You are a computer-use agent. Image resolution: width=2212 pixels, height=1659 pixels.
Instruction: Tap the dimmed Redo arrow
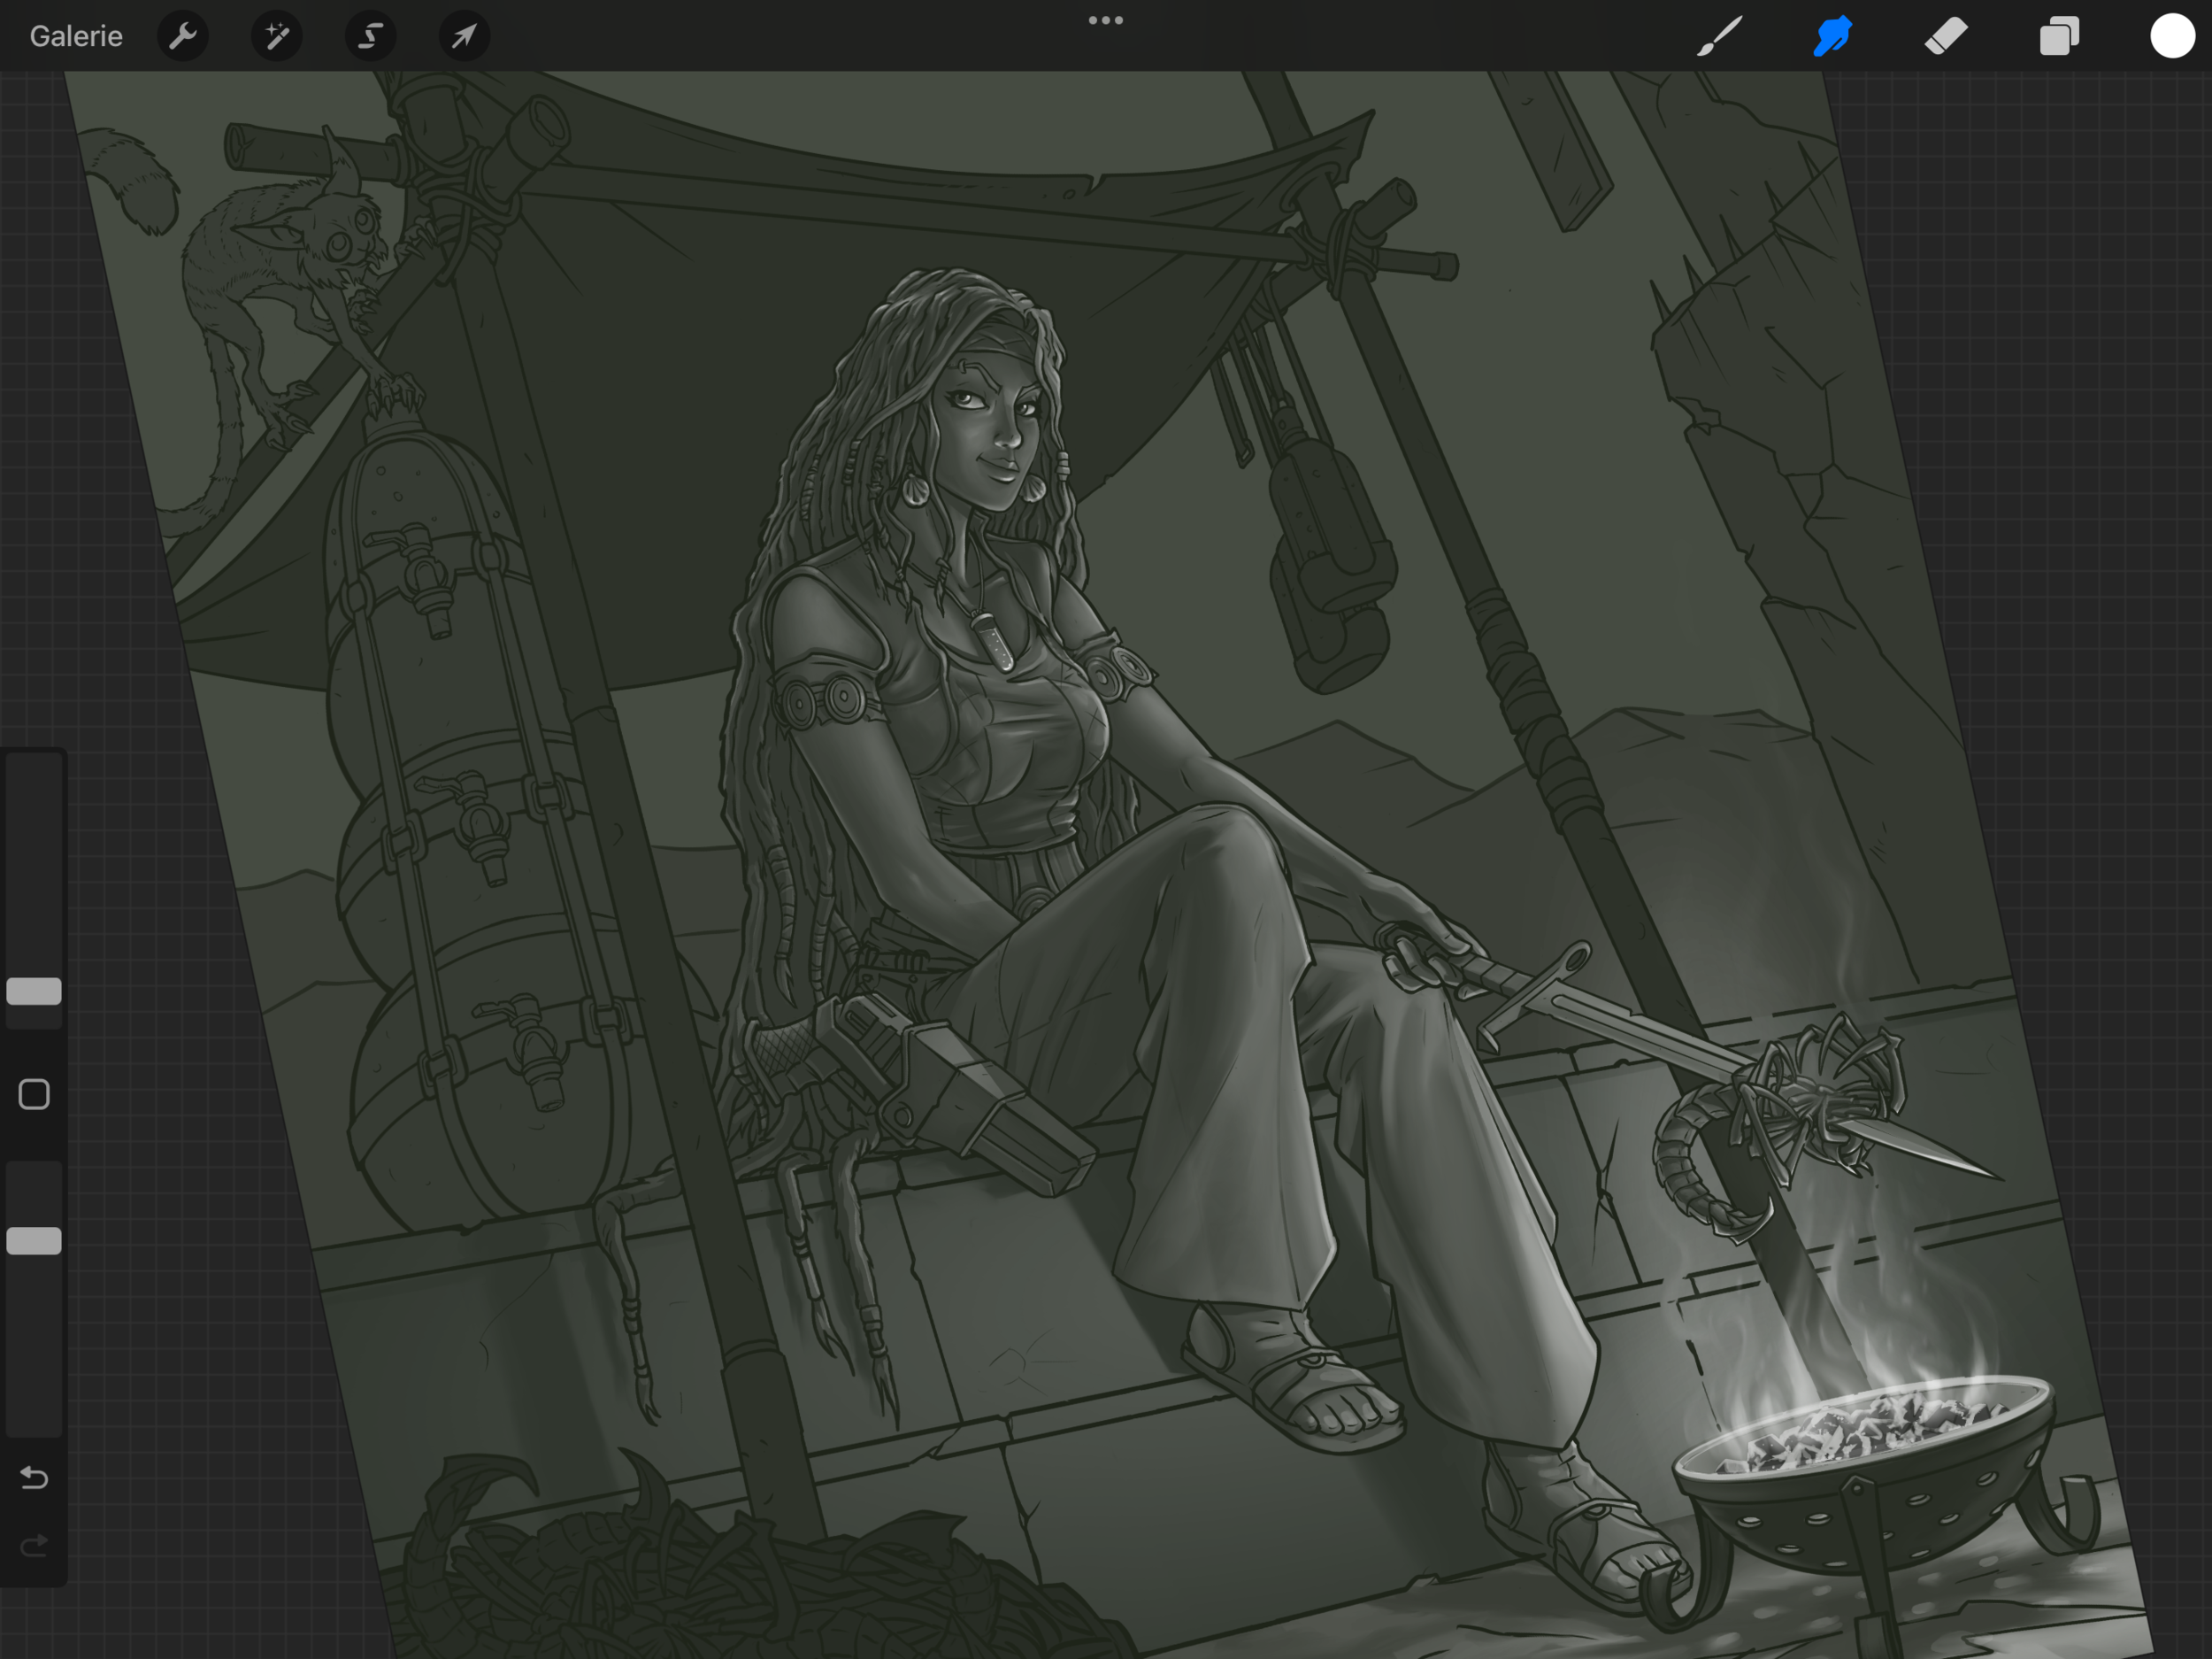[x=34, y=1546]
